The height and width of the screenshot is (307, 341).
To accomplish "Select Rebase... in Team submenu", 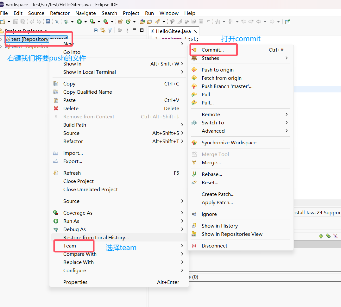I will point(241,174).
